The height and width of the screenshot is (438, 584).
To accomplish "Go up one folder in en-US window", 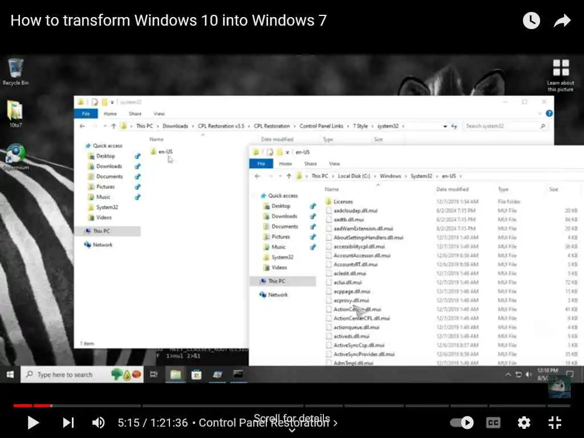I will tap(289, 176).
